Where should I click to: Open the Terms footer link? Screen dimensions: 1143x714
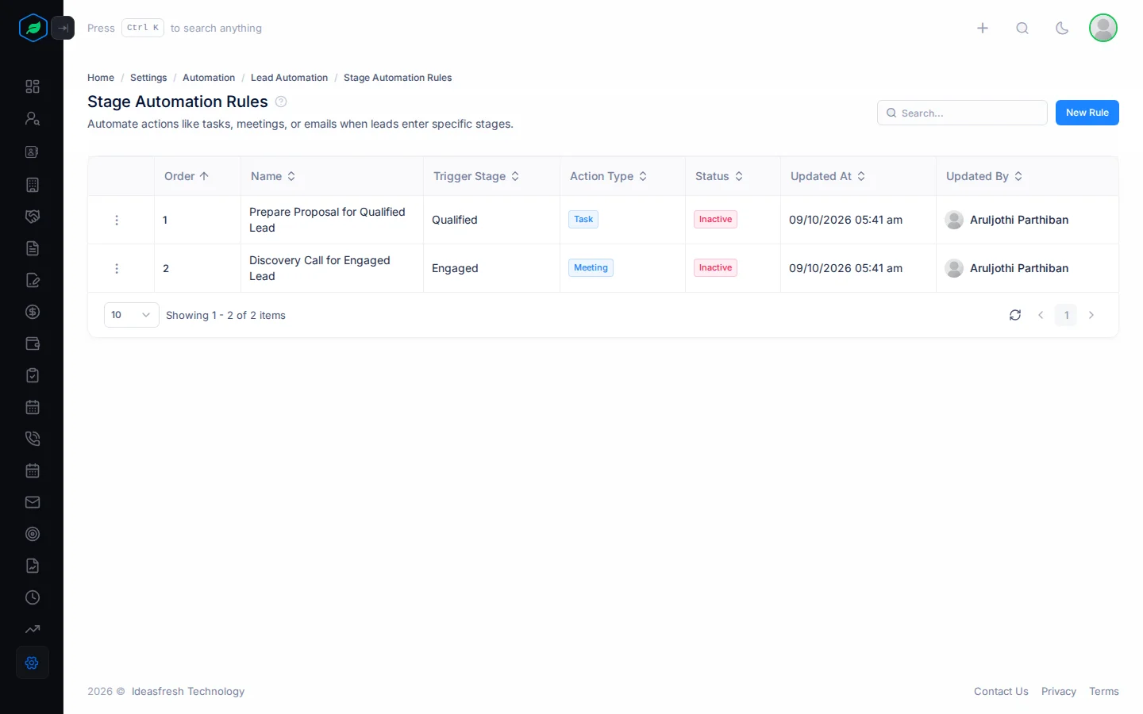pyautogui.click(x=1104, y=692)
